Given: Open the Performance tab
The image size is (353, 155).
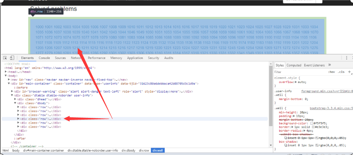Looking at the screenshot, I should point(97,58).
